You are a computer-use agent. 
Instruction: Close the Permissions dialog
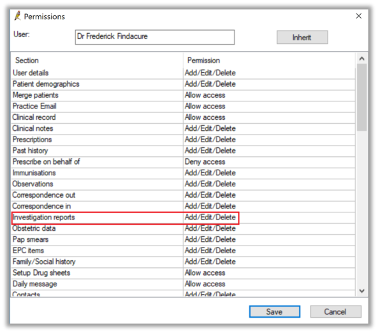tap(358, 16)
